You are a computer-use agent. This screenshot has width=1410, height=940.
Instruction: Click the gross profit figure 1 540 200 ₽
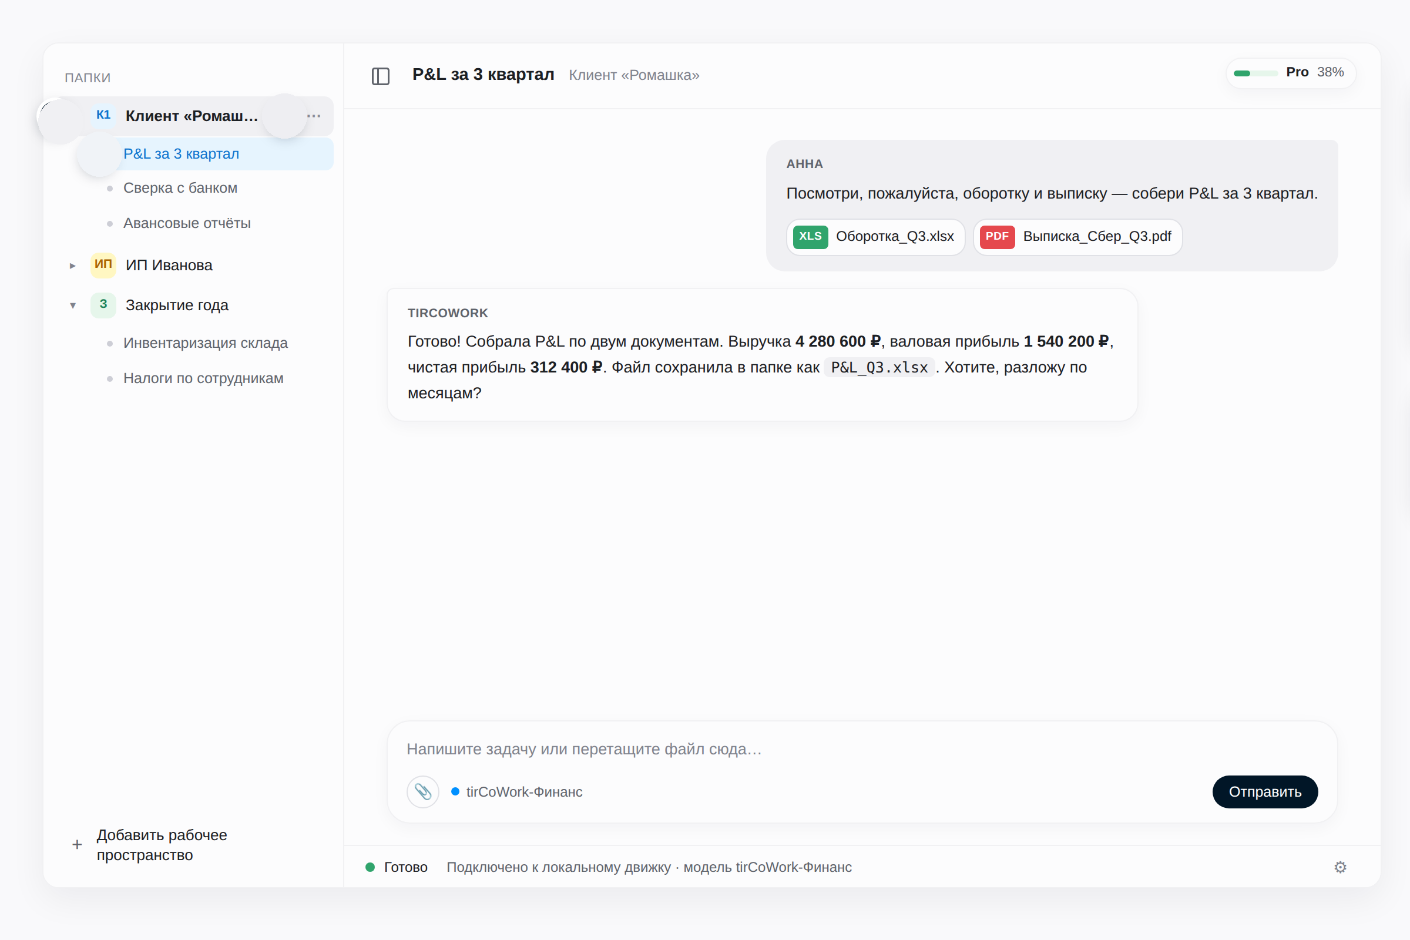pos(1066,341)
